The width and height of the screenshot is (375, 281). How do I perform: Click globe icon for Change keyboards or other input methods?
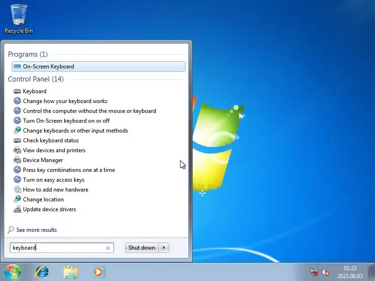point(17,131)
